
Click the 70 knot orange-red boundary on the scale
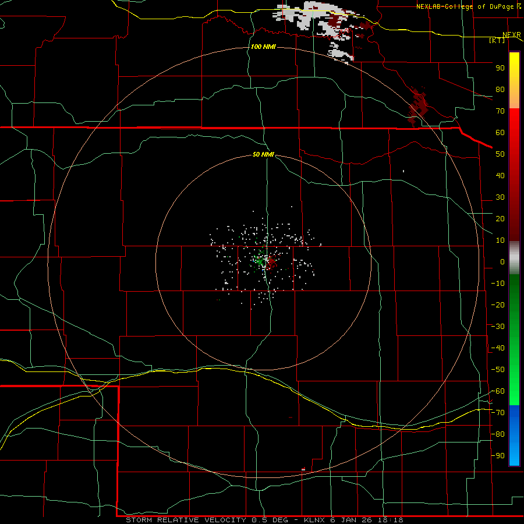click(x=514, y=109)
